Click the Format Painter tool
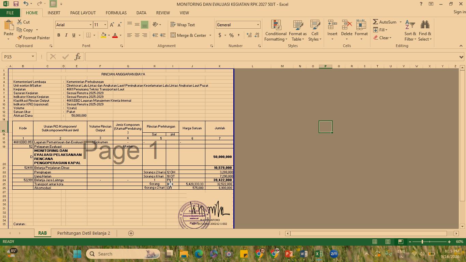Viewport: 466px width, 262px height. click(x=33, y=38)
